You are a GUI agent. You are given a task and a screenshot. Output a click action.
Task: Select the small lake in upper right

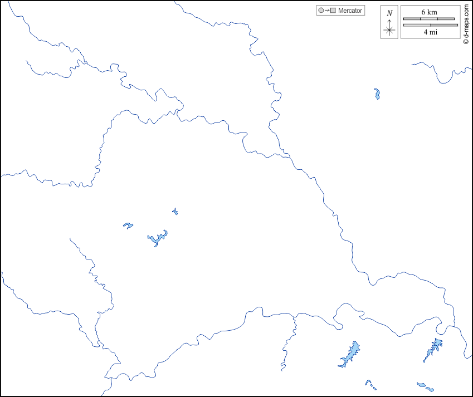pos(377,94)
